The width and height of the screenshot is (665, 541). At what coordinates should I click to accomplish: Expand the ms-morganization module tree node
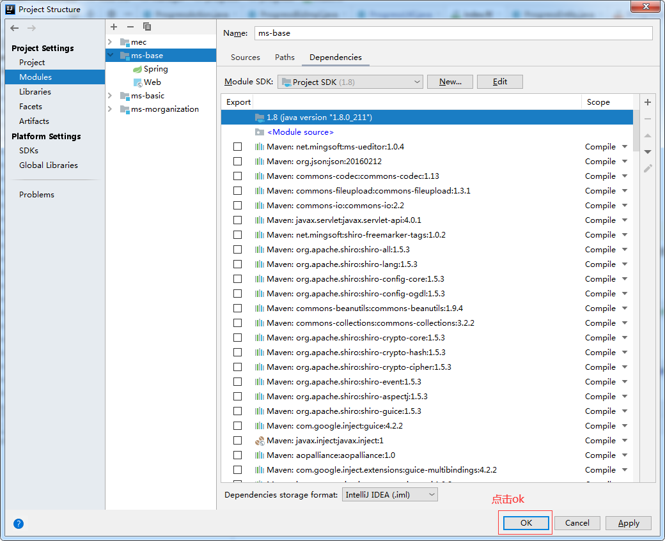pyautogui.click(x=110, y=109)
